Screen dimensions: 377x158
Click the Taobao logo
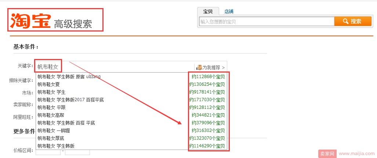pyautogui.click(x=30, y=21)
